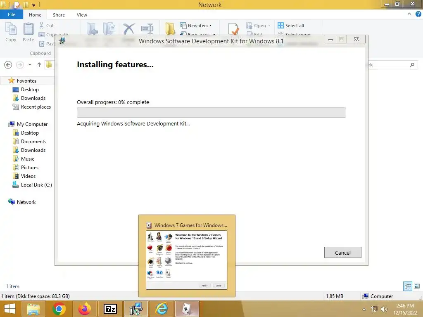Show hidden tray icons arrow
Image resolution: width=423 pixels, height=317 pixels.
(x=364, y=309)
